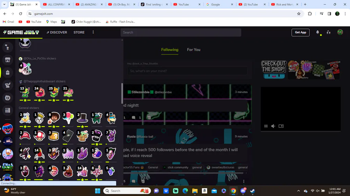This screenshot has height=196, width=350.
Task: Open the FNaS community avatar in sidebar
Action: tap(8, 167)
